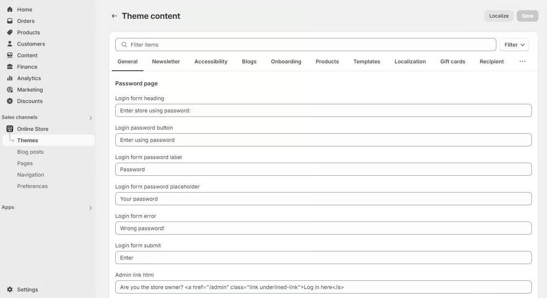Click the Discounts badge icon

pyautogui.click(x=10, y=101)
